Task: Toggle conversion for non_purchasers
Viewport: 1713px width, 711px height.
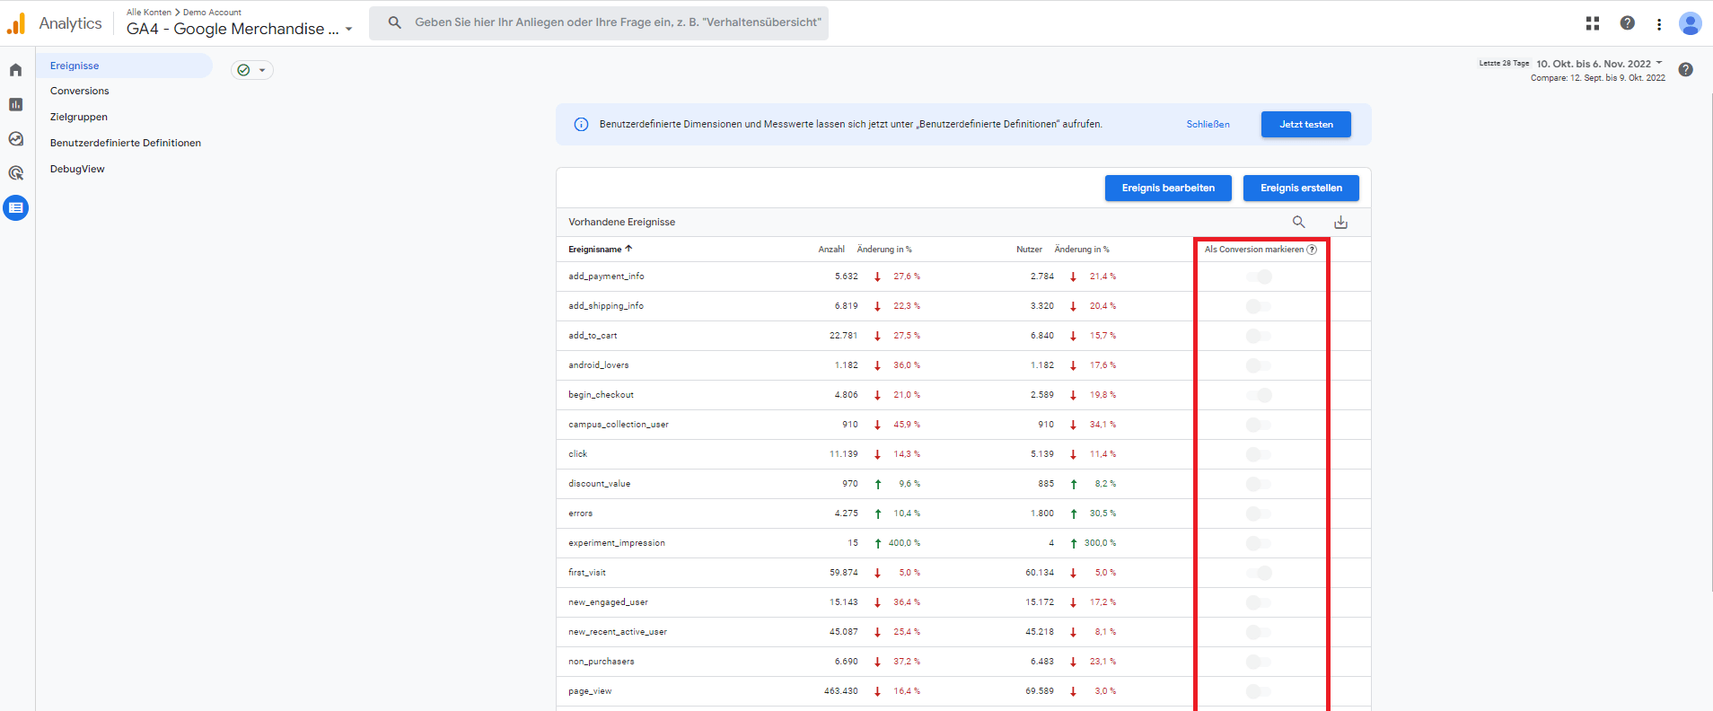Action: tap(1259, 662)
